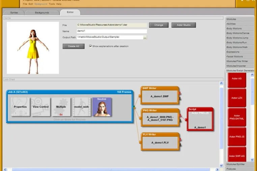
Task: Click the Job A title bar
Action: coord(70,92)
